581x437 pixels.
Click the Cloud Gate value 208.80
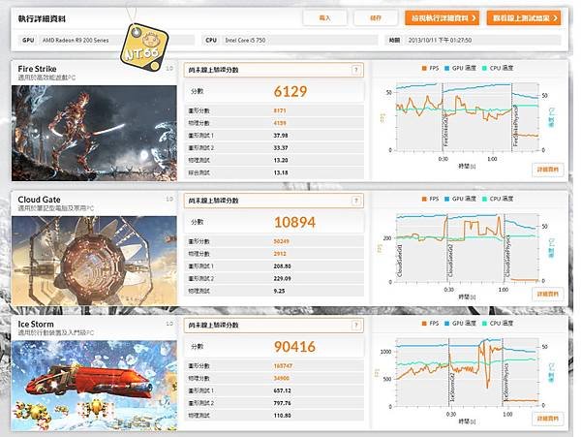coord(282,266)
